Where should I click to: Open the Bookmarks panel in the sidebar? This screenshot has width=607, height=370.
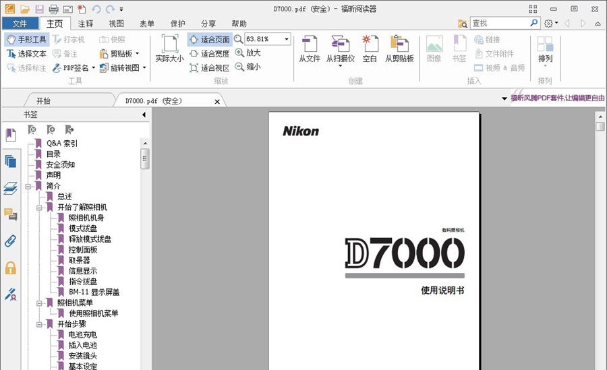click(11, 135)
